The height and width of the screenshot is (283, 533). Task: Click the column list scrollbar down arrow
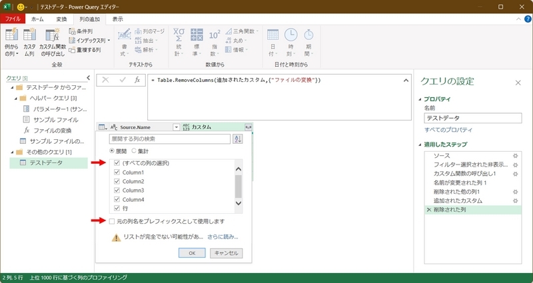click(239, 203)
